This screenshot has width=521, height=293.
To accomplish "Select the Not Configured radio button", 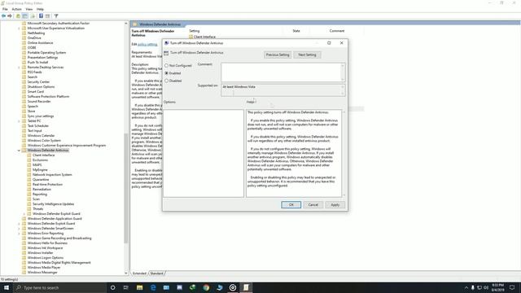I will [166, 65].
